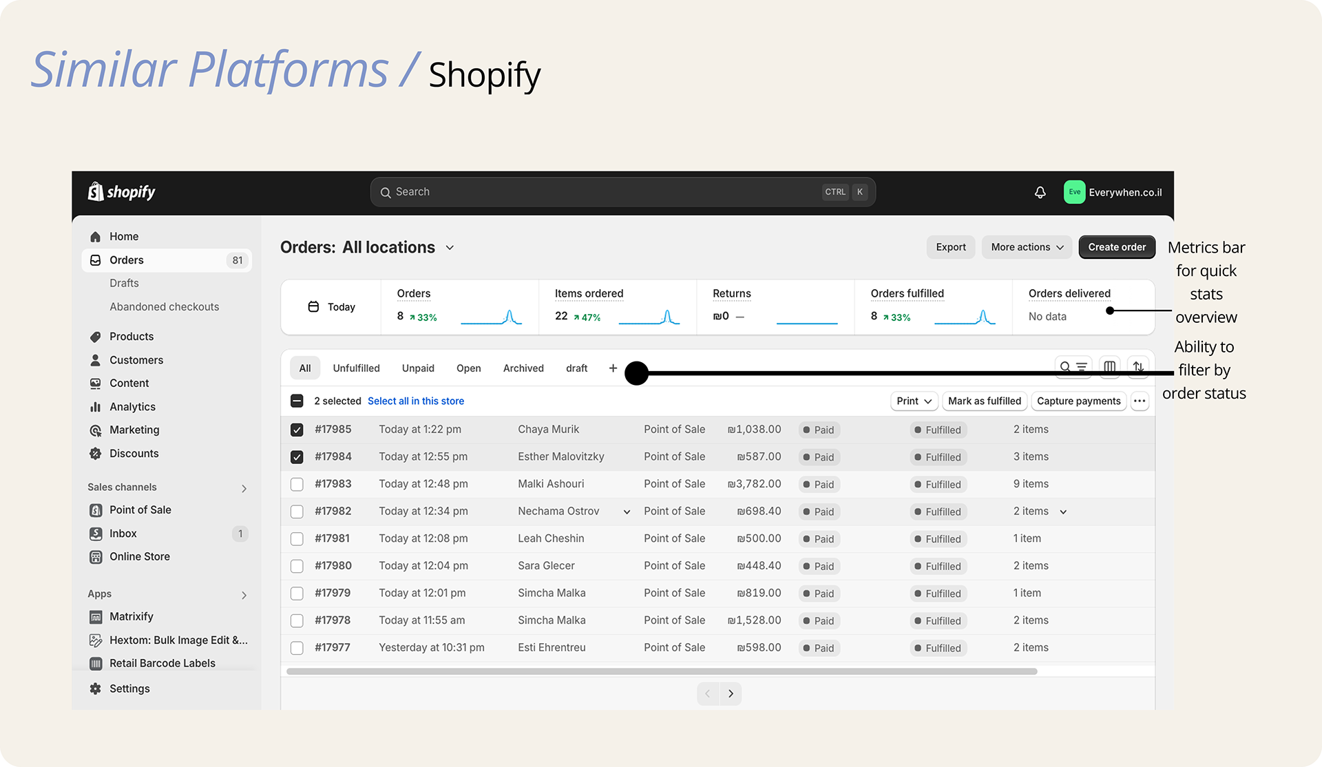Toggle the select-all header checkbox
Screen dimensions: 1322x767
click(297, 401)
